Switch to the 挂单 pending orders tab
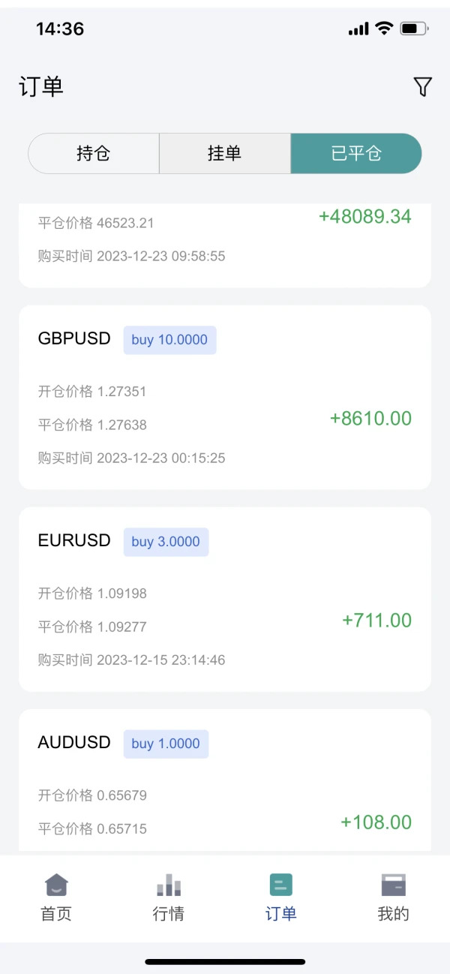 coord(224,154)
